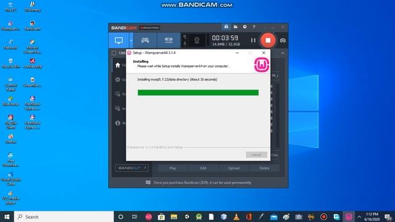
Task: Open Mail app from taskbar
Action: [x=274, y=216]
